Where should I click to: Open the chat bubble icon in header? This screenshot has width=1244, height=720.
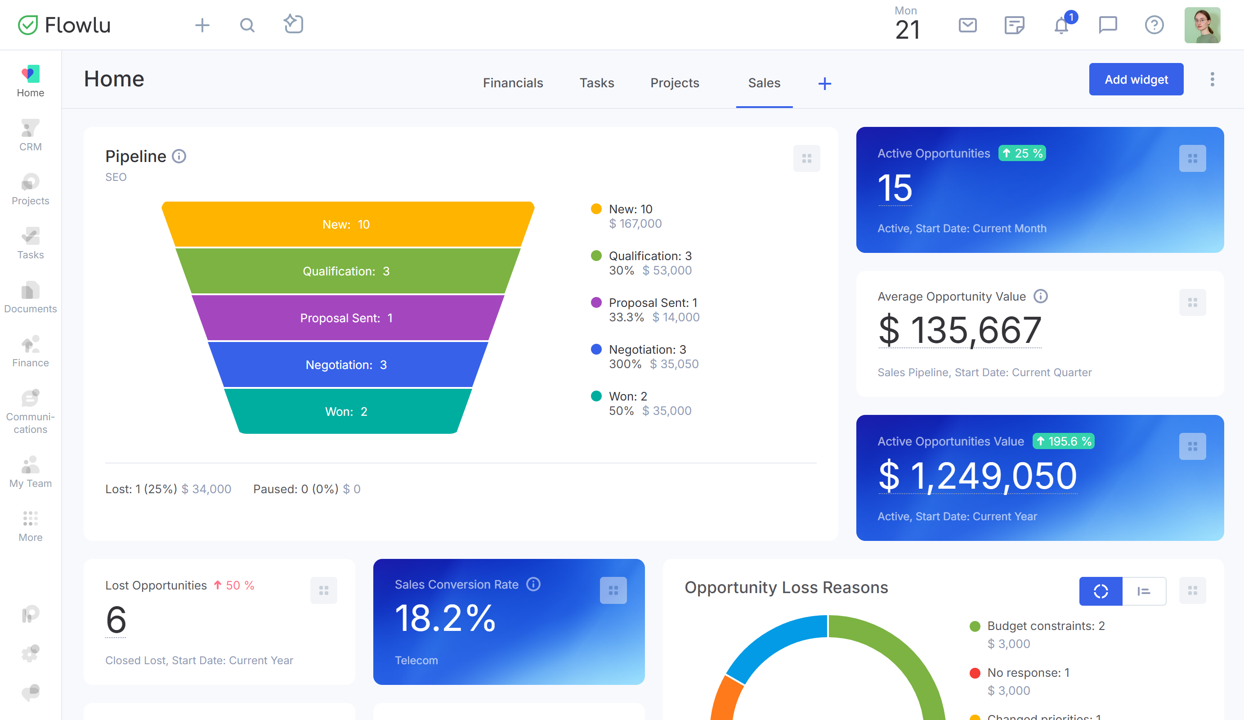1107,25
